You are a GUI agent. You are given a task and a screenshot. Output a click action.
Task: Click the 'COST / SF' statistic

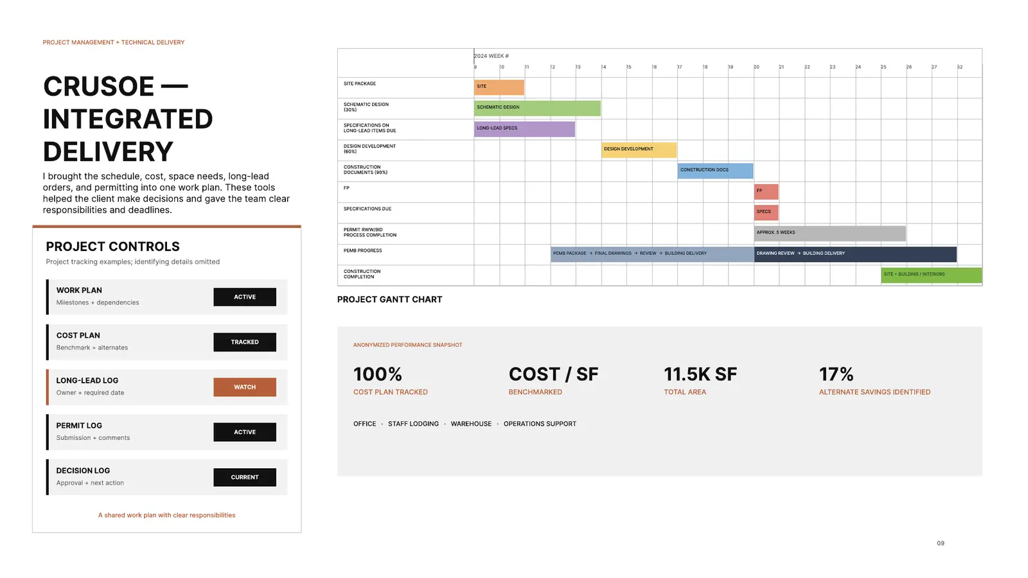[553, 374]
